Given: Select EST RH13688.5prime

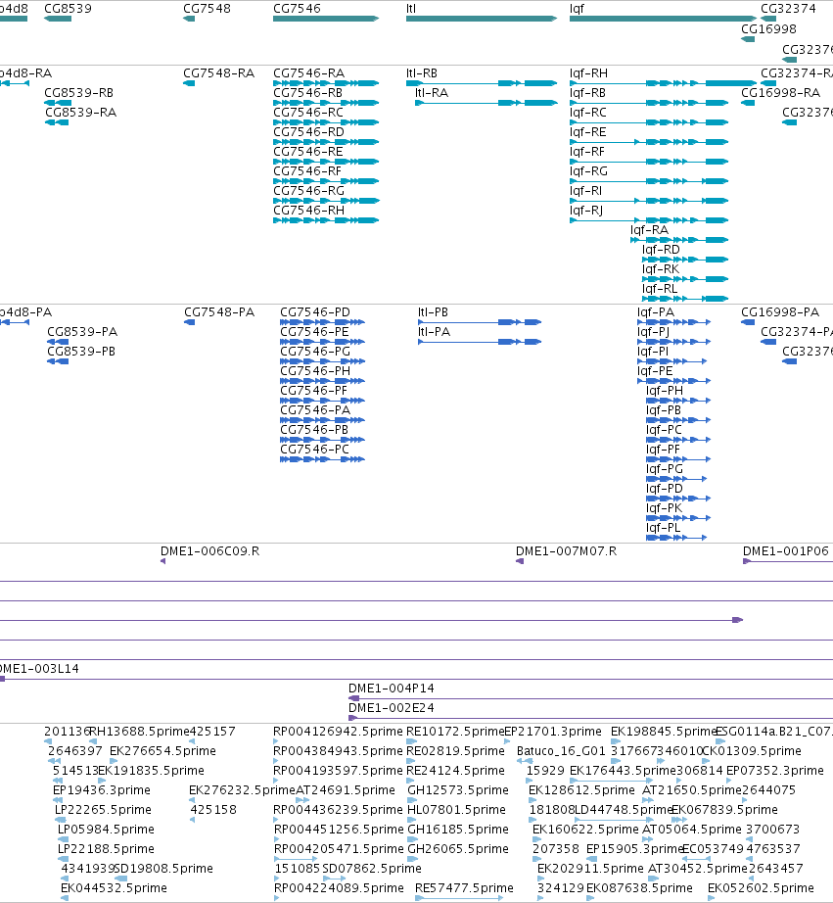Looking at the screenshot, I should pos(92,741).
